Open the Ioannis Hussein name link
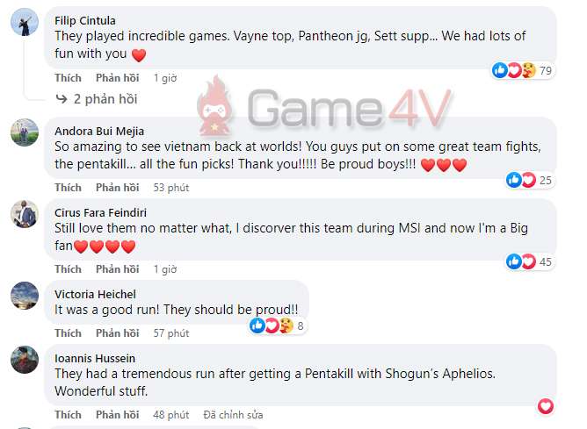 click(x=95, y=358)
